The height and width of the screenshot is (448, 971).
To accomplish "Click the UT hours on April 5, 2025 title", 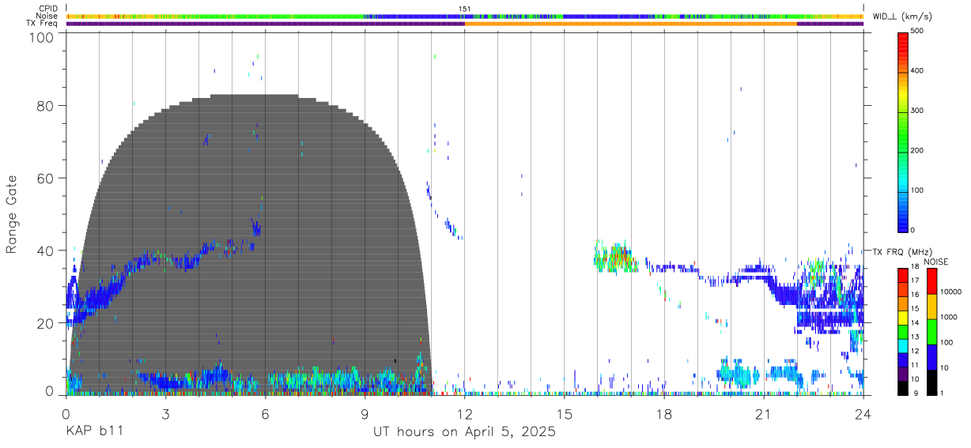I will point(464,432).
